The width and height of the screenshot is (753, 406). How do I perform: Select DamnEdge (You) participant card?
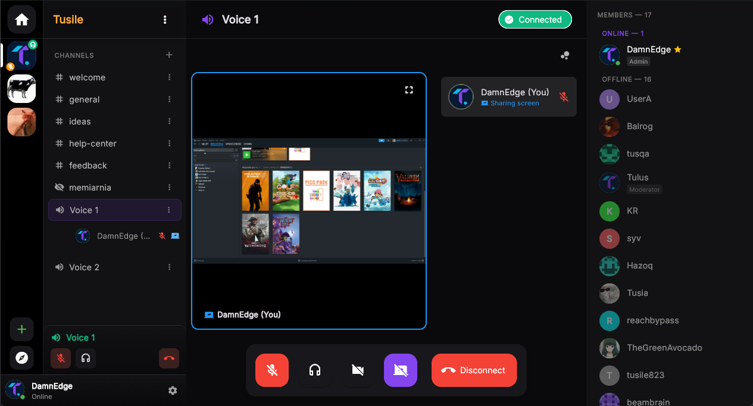pos(509,96)
